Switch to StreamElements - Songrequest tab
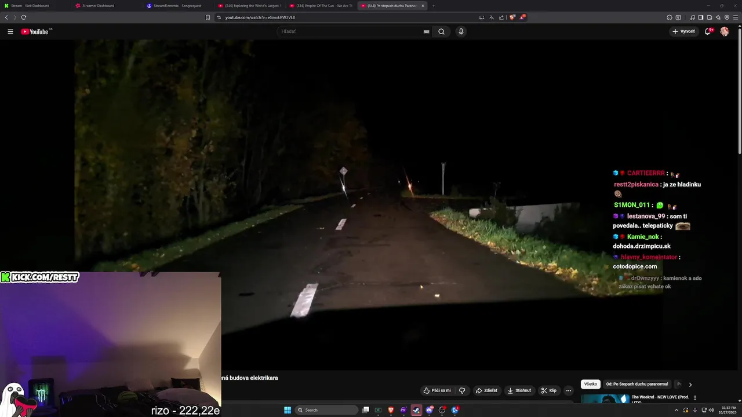 pyautogui.click(x=178, y=6)
